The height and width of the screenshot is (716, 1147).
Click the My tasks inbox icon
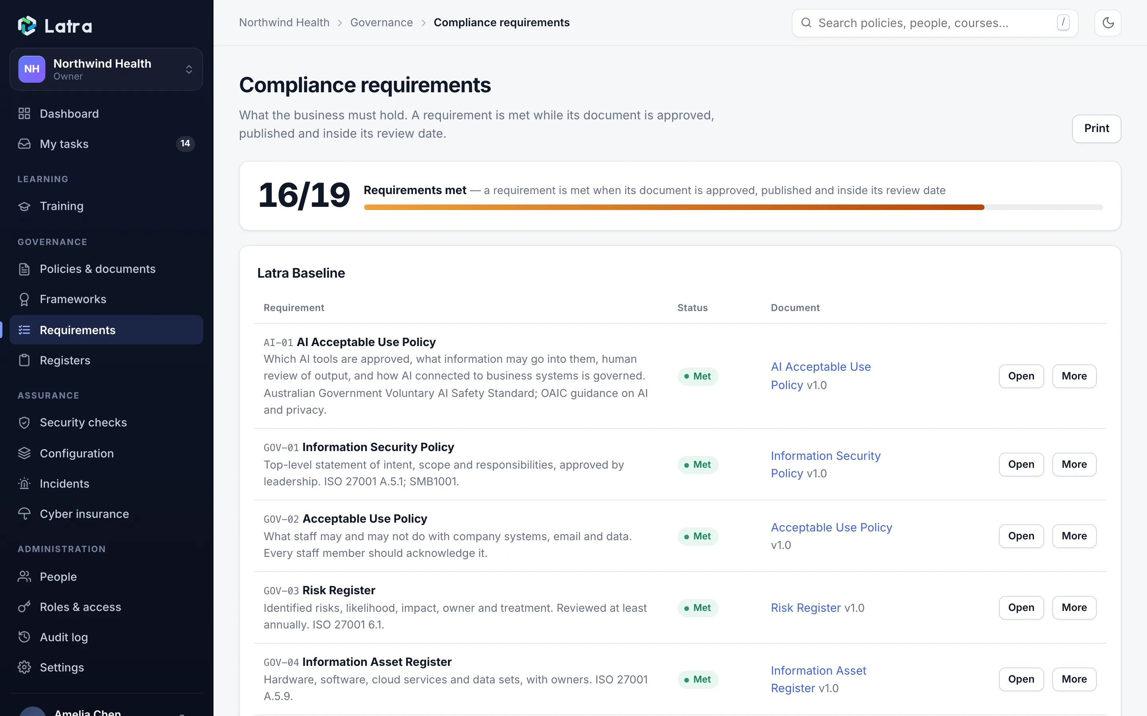coord(24,144)
